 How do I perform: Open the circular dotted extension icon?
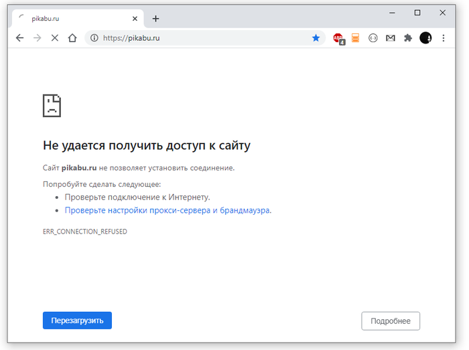point(373,38)
